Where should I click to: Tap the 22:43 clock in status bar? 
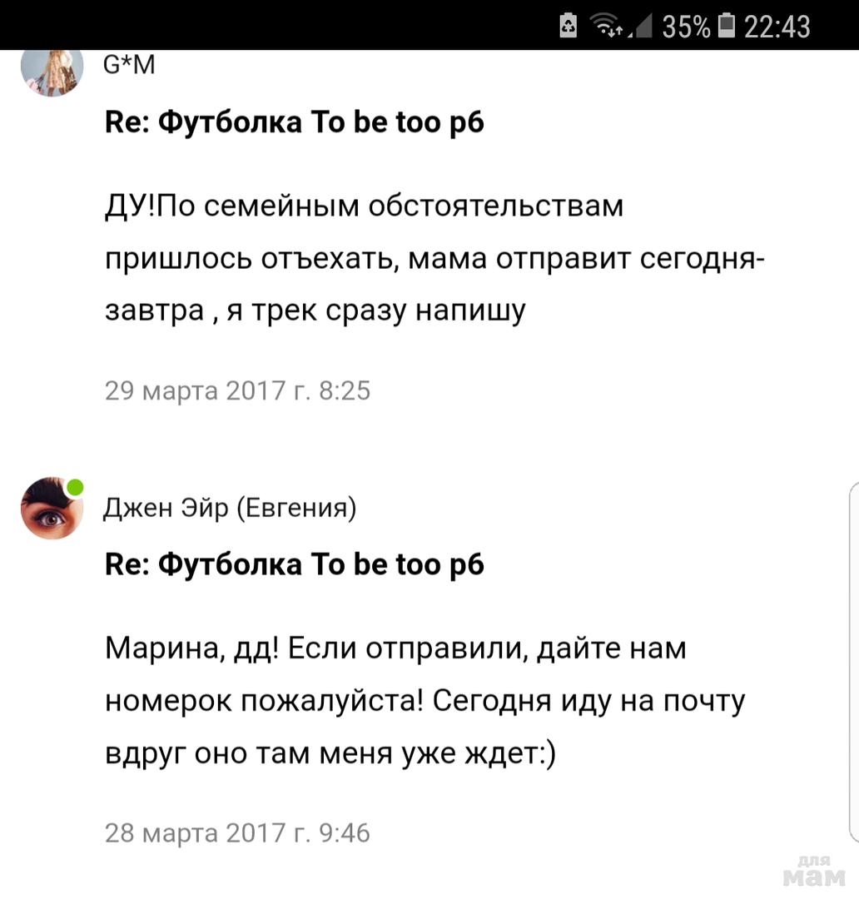tap(777, 27)
